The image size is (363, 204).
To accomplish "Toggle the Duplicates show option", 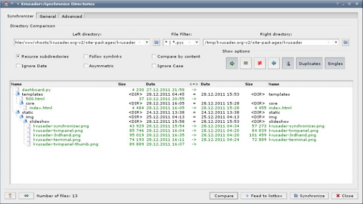I will click(310, 63).
